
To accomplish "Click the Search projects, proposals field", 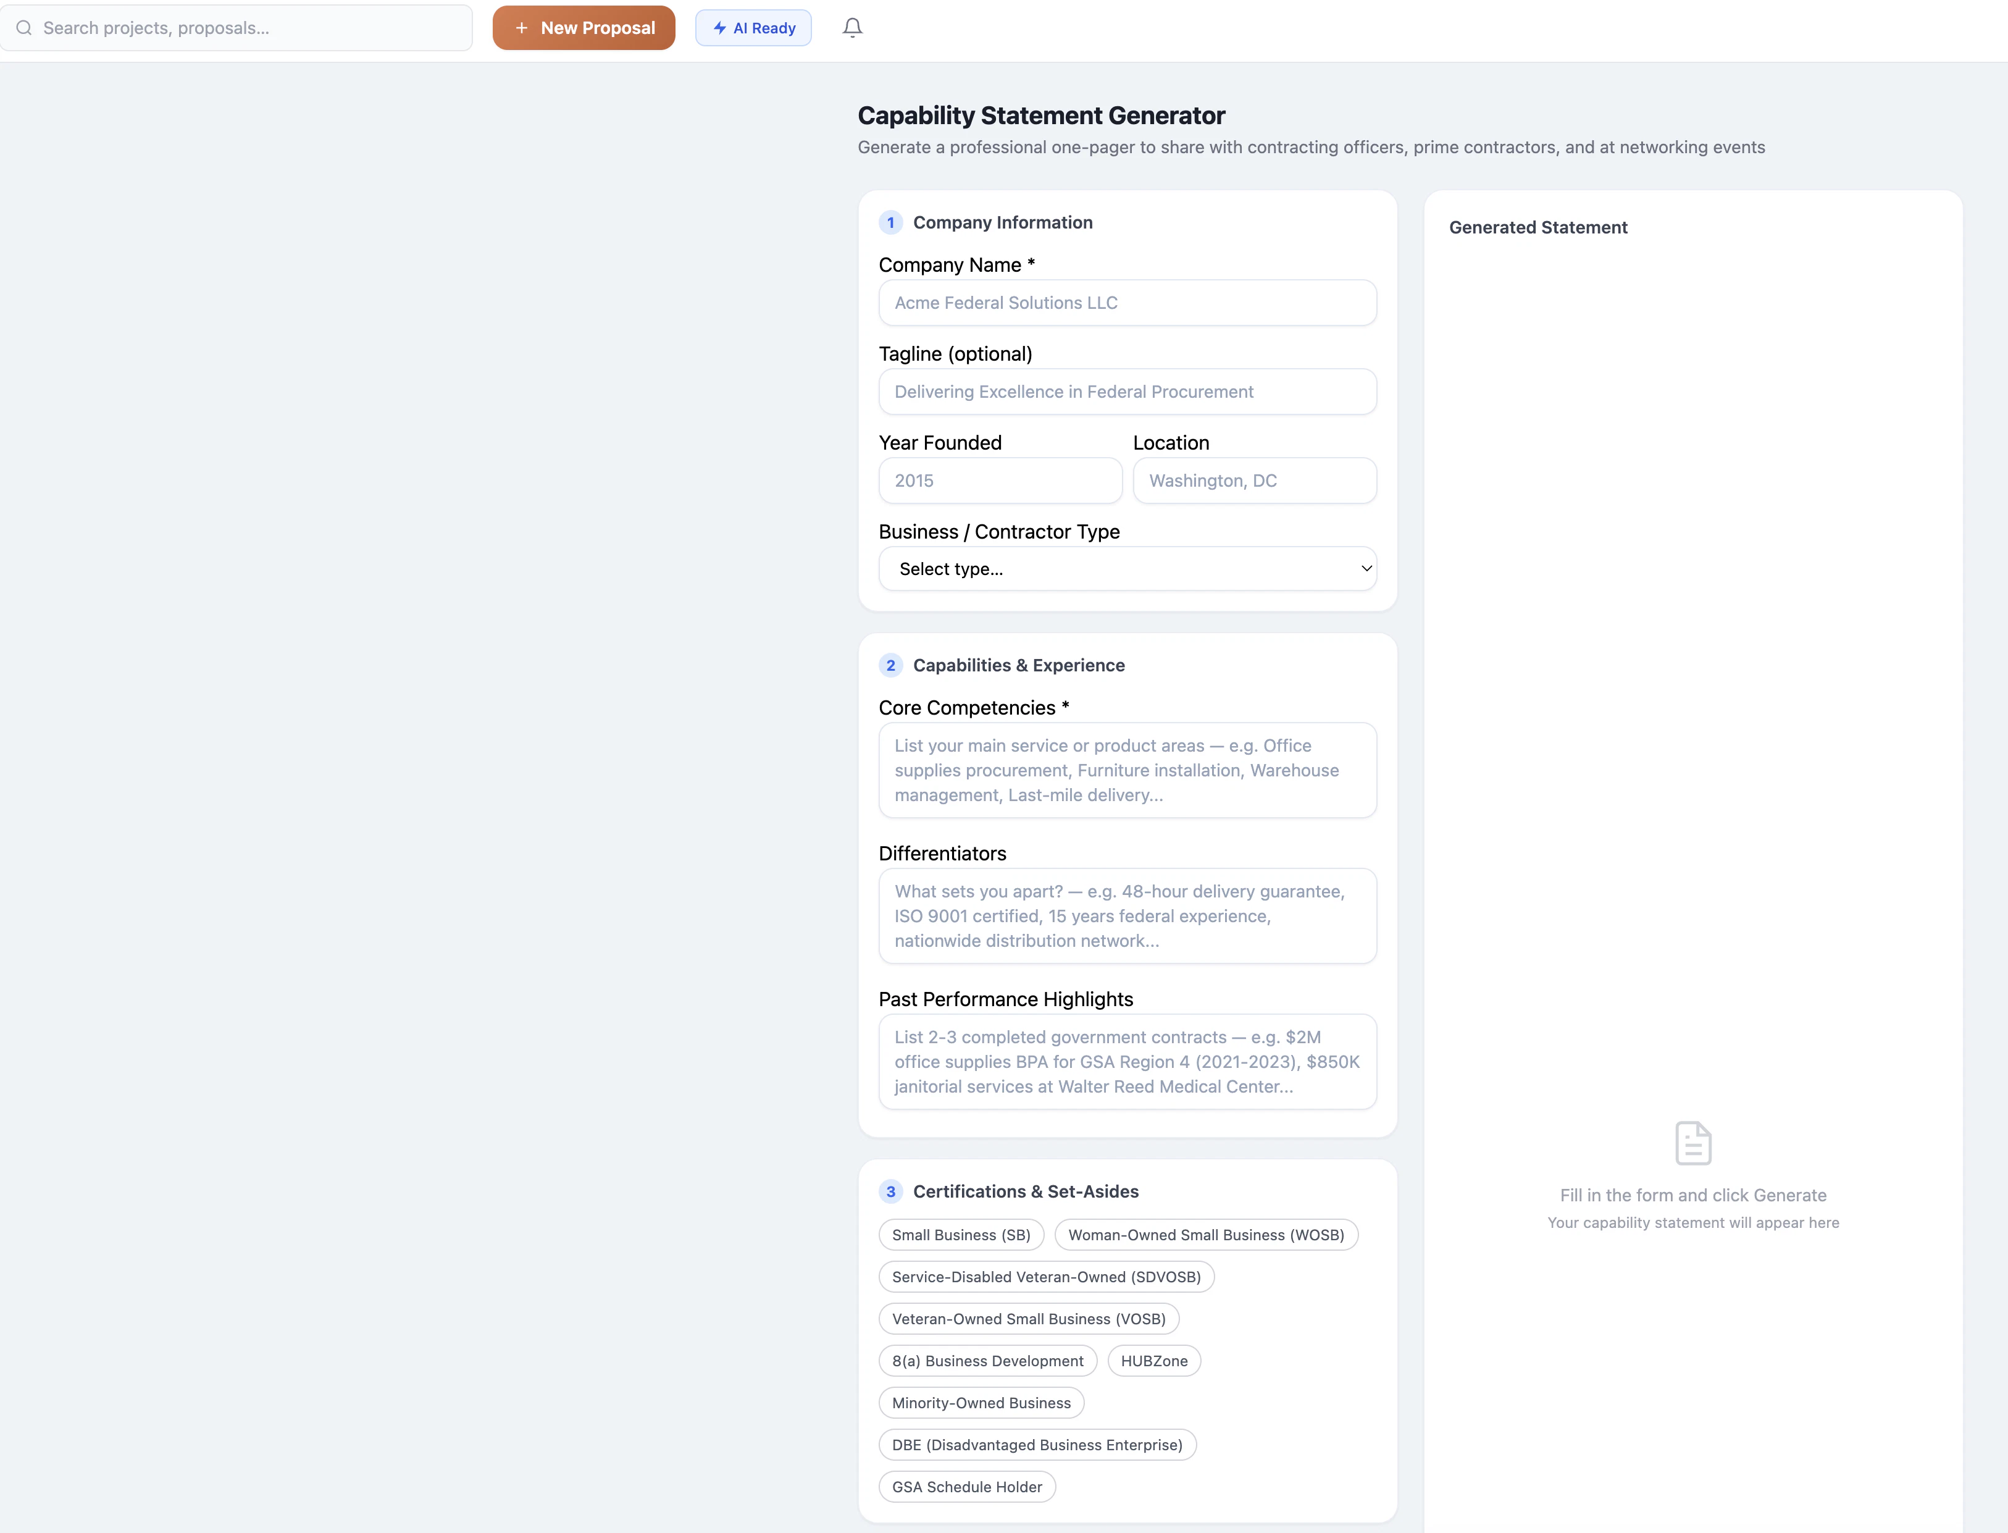I will point(246,28).
